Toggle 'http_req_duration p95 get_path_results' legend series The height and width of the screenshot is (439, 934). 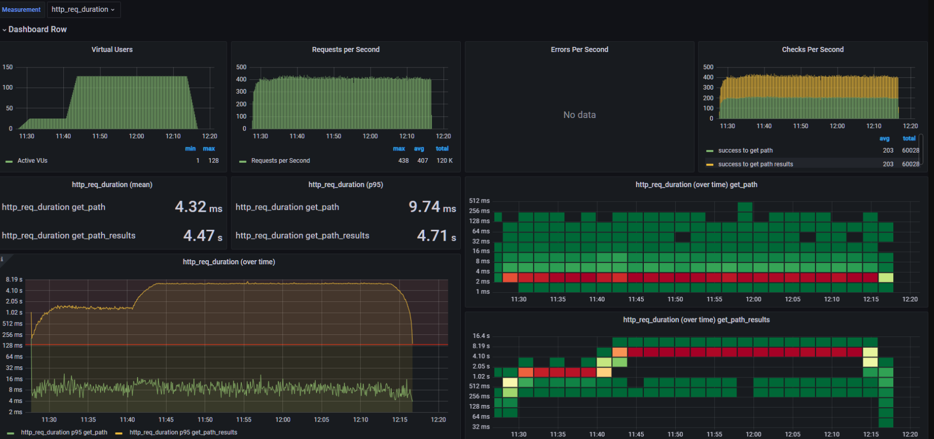tap(183, 432)
